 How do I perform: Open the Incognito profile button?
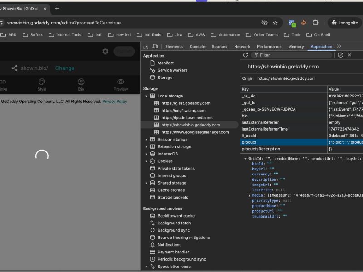[x=345, y=23]
